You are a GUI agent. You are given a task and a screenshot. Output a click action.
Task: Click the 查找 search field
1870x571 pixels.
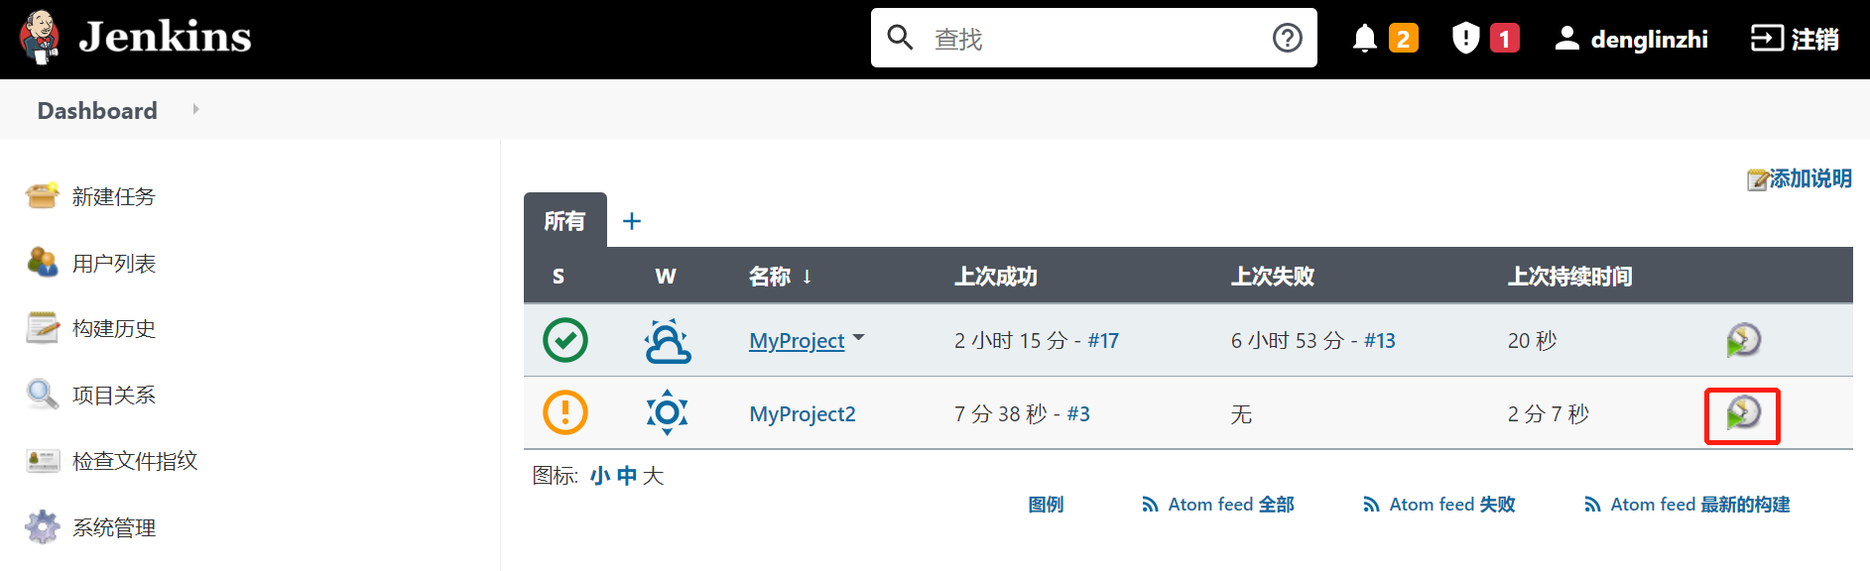click(1093, 38)
